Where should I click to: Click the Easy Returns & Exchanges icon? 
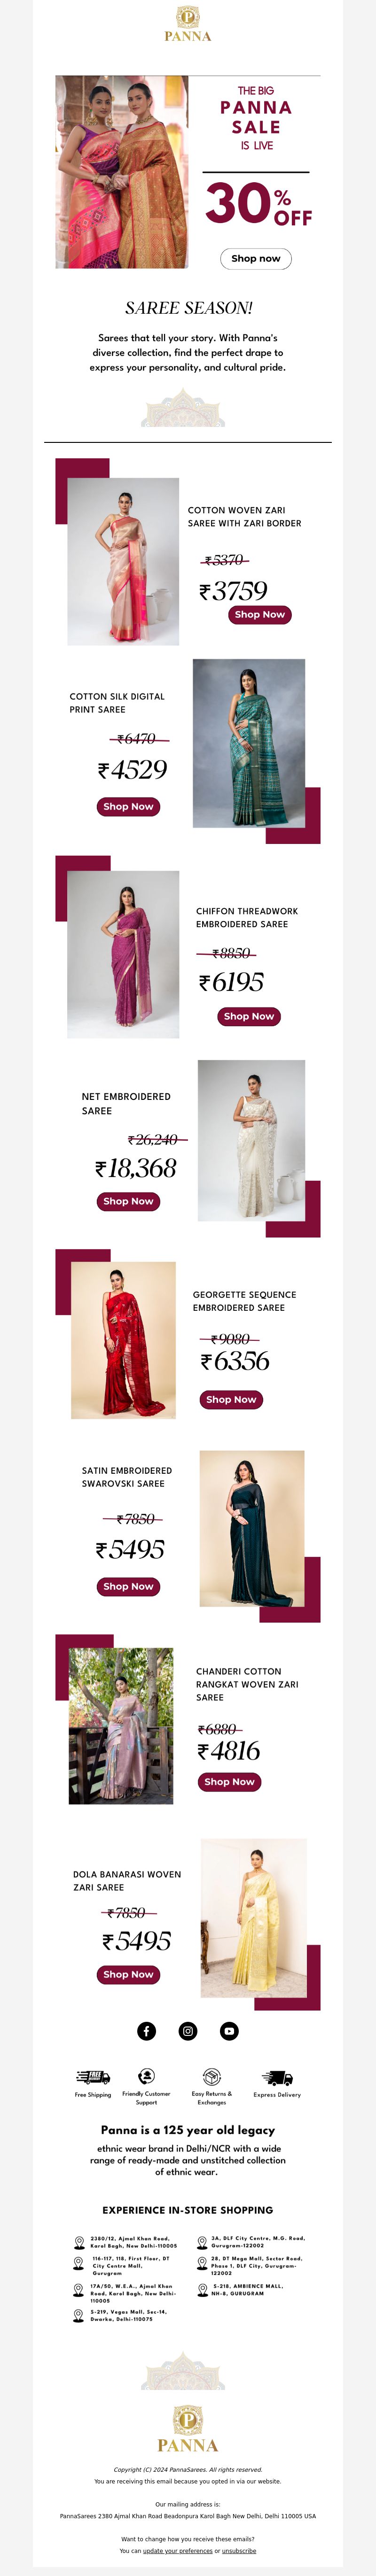211,2076
